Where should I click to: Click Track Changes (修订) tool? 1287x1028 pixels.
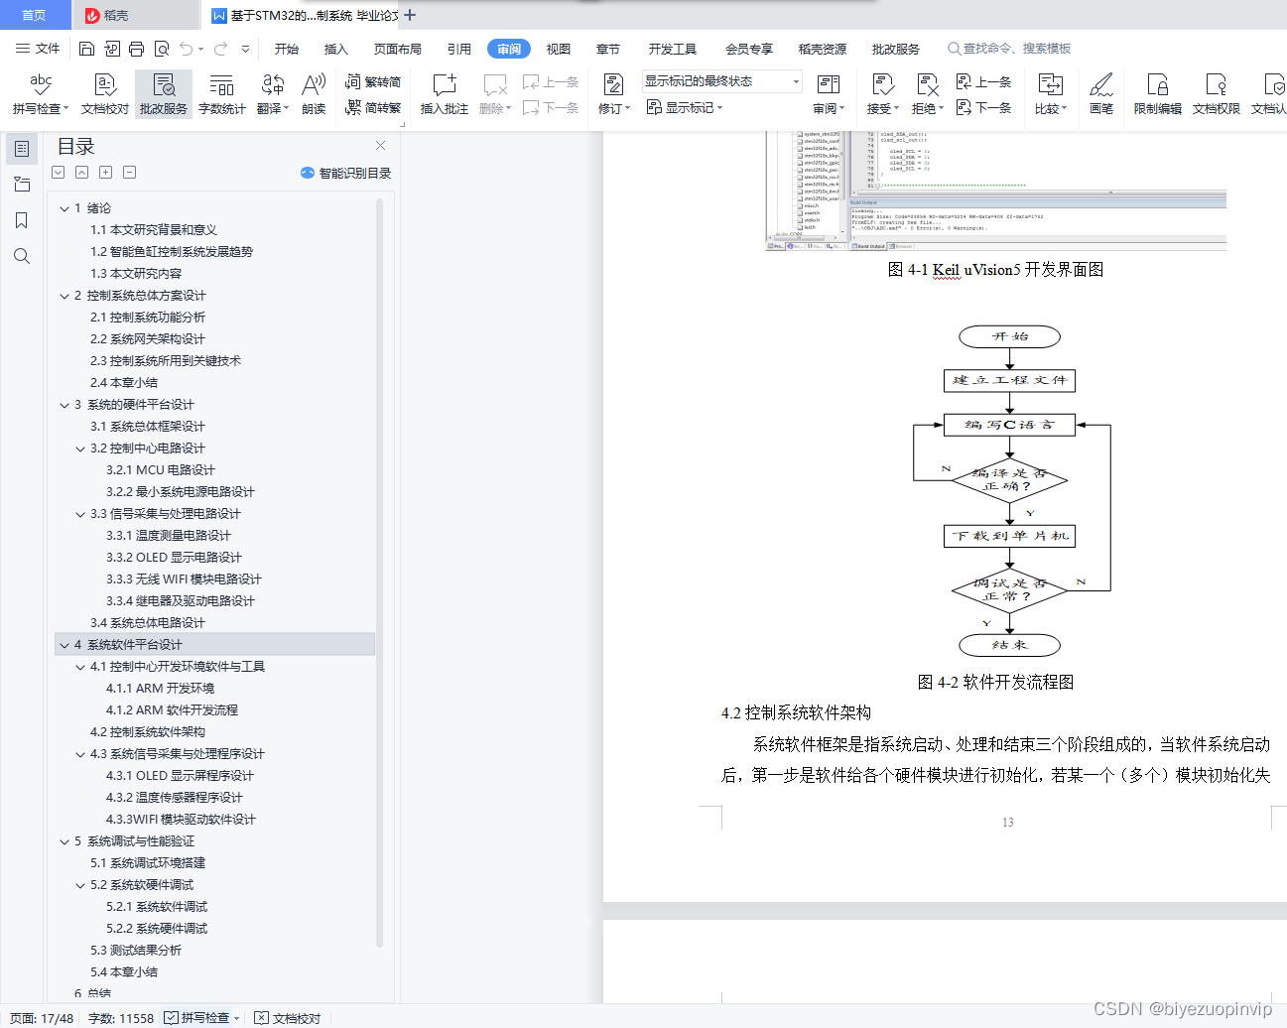pos(614,94)
